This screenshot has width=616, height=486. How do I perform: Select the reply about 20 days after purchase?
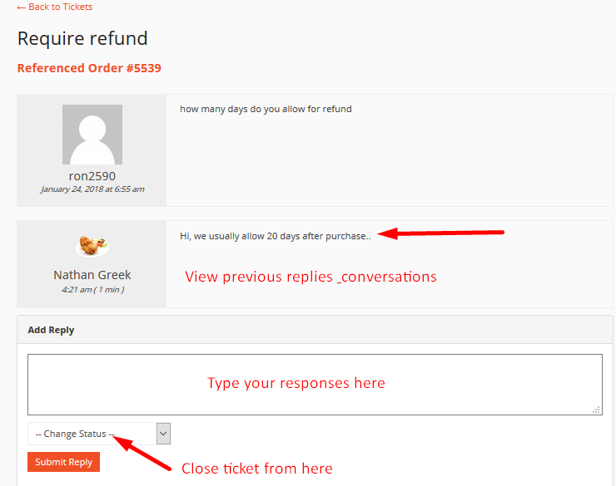(275, 236)
